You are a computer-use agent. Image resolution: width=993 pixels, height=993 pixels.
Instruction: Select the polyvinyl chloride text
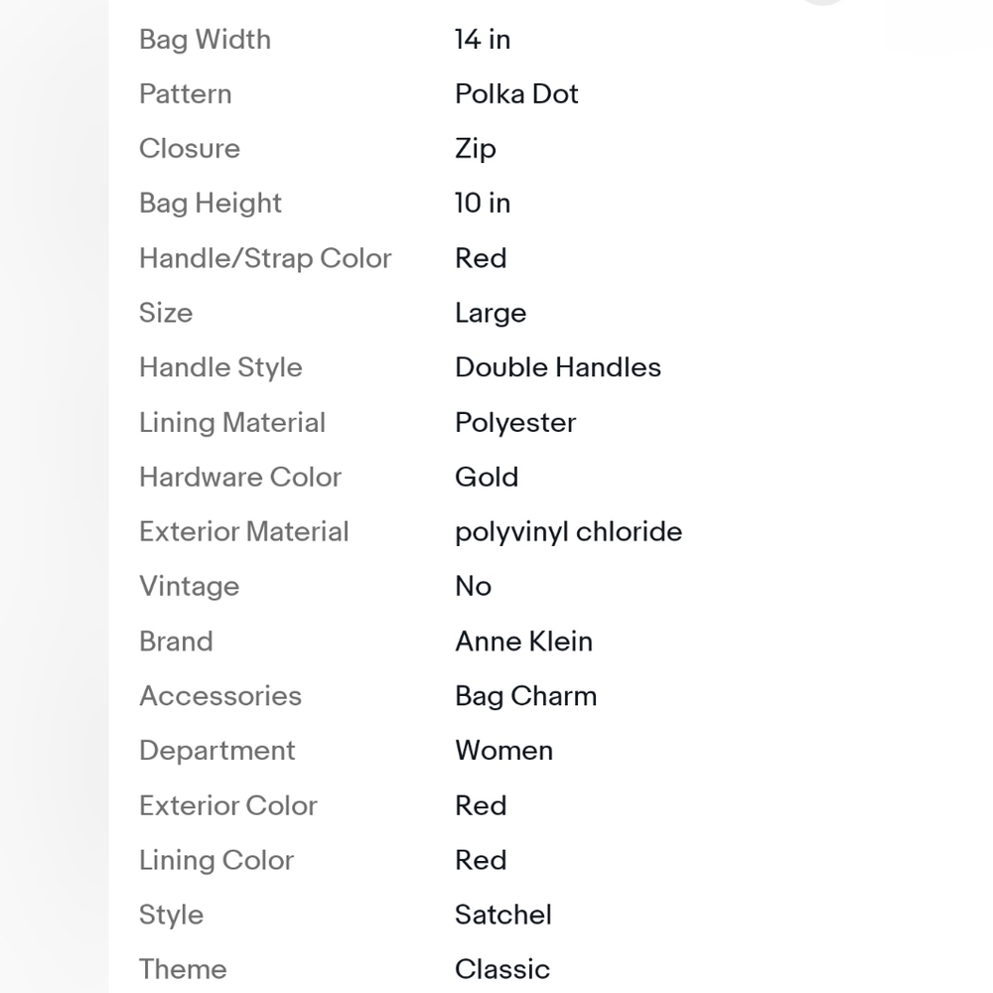click(568, 532)
